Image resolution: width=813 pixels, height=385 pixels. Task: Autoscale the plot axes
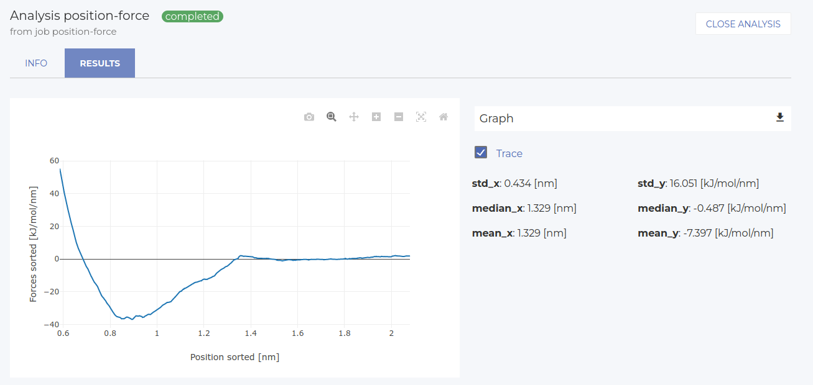[x=421, y=117]
